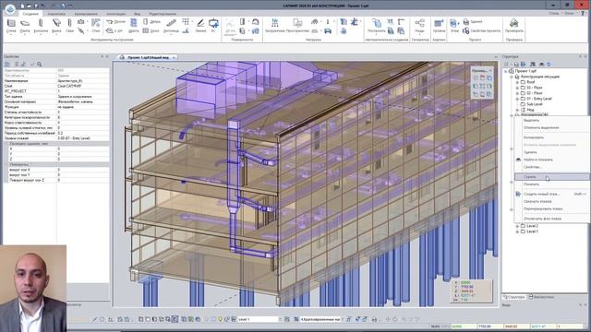Screen dimensions: 591x332
Task: Select the Дверь (door) tool
Action: coord(151,22)
